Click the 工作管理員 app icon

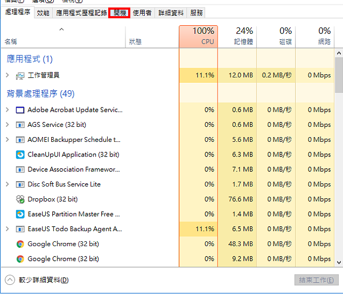(x=20, y=76)
